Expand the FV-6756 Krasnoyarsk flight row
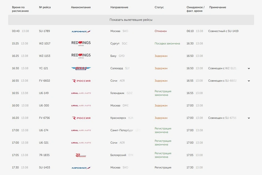This screenshot has width=262, height=175. point(249,118)
